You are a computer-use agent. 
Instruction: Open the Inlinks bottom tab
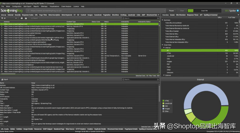pos(12,129)
